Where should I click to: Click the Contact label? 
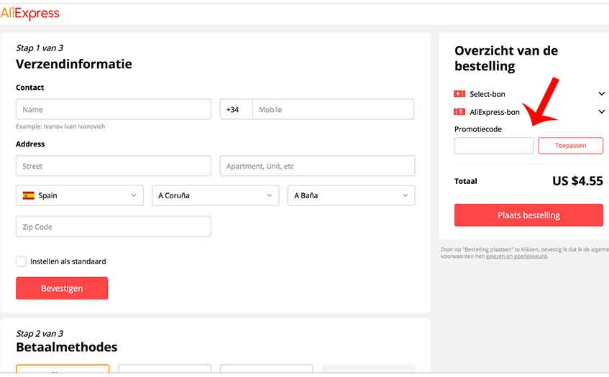30,88
